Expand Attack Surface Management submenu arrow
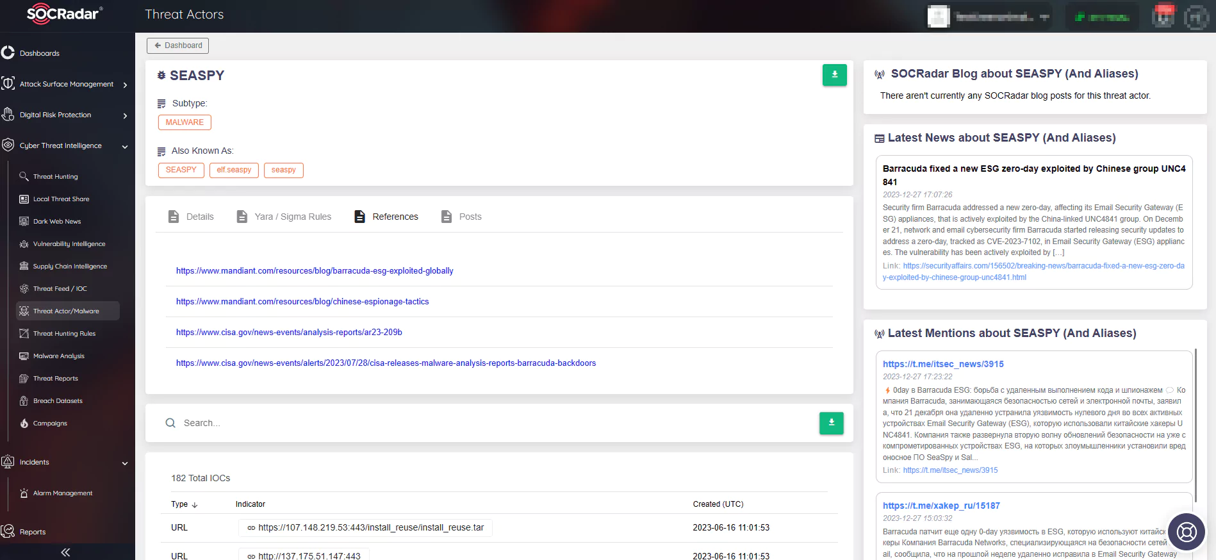The image size is (1216, 560). (x=125, y=85)
